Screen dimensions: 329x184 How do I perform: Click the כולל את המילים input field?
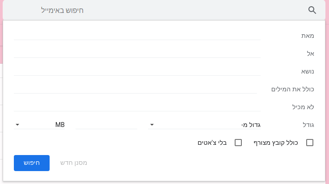[x=135, y=89]
